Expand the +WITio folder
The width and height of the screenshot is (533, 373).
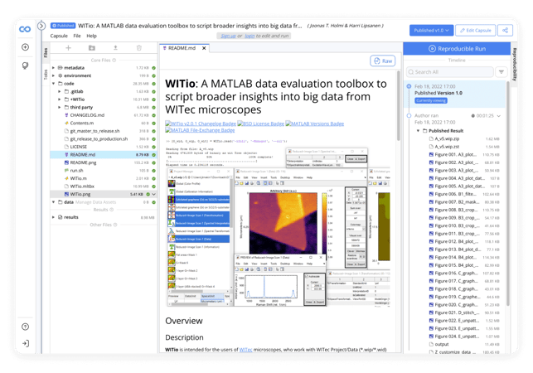point(60,99)
